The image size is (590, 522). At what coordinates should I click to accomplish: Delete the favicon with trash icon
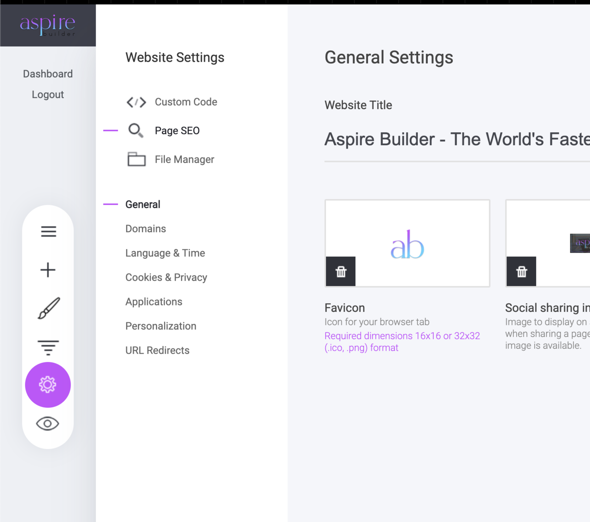[341, 271]
